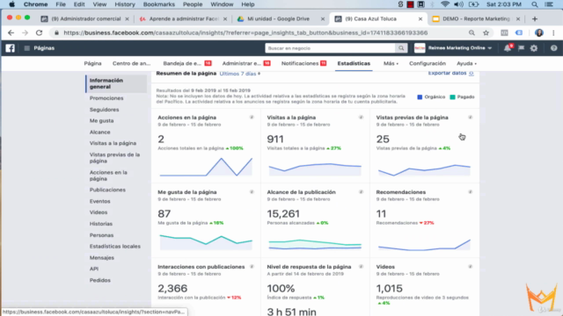Click the browser address bar URL
The height and width of the screenshot is (316, 563).
(245, 33)
